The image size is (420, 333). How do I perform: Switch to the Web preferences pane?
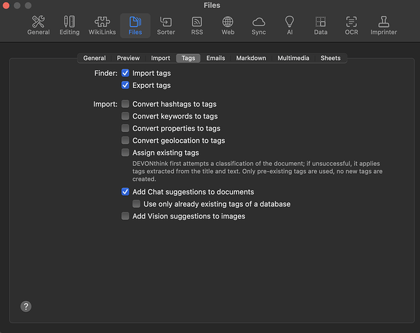(228, 25)
